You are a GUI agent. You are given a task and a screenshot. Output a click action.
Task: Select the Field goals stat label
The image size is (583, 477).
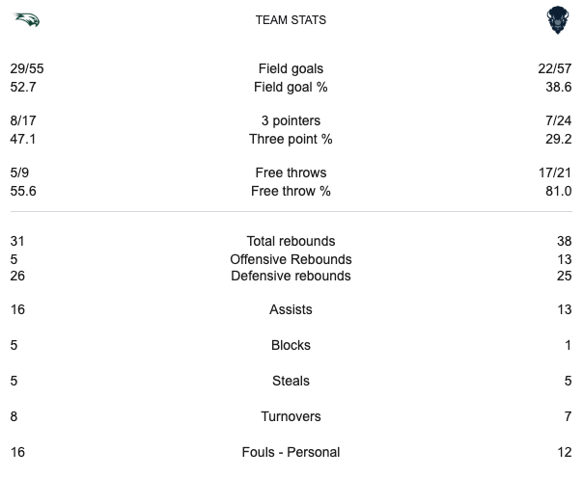(291, 68)
